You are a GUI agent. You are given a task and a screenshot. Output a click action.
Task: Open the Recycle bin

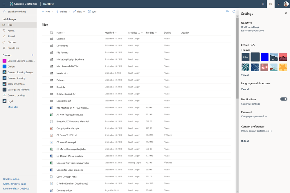18,48
